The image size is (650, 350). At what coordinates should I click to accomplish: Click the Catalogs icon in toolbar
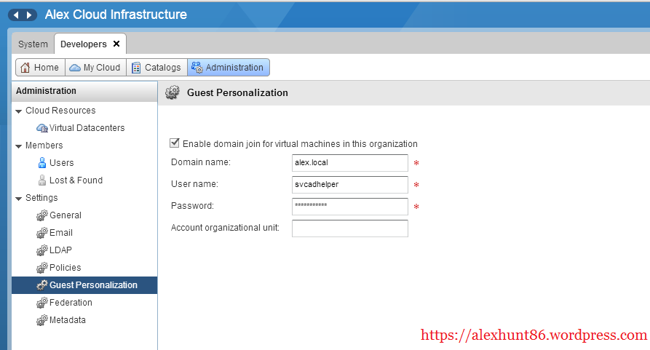point(136,68)
